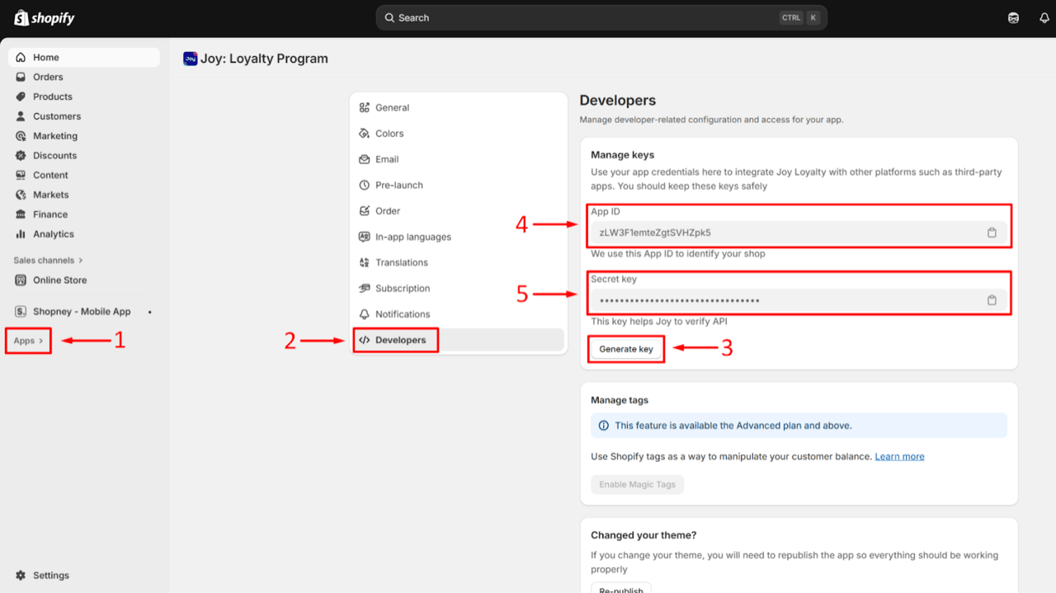
Task: Focus the Search bar
Action: pos(601,17)
